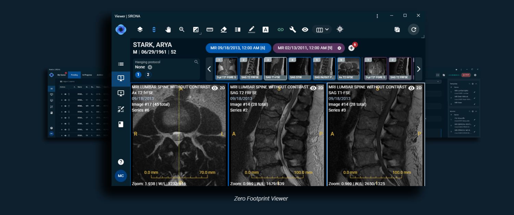Open the viewport layout dropdown
Viewport: 514px width, 215px height.
click(x=322, y=29)
